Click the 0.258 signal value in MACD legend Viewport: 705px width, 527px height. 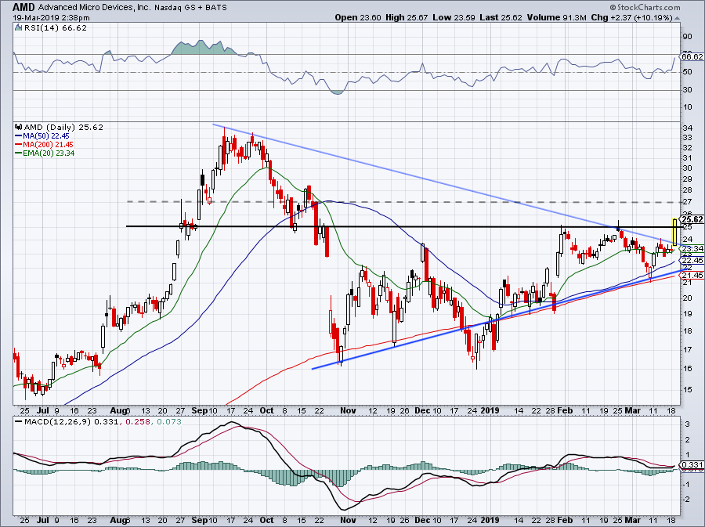point(136,422)
